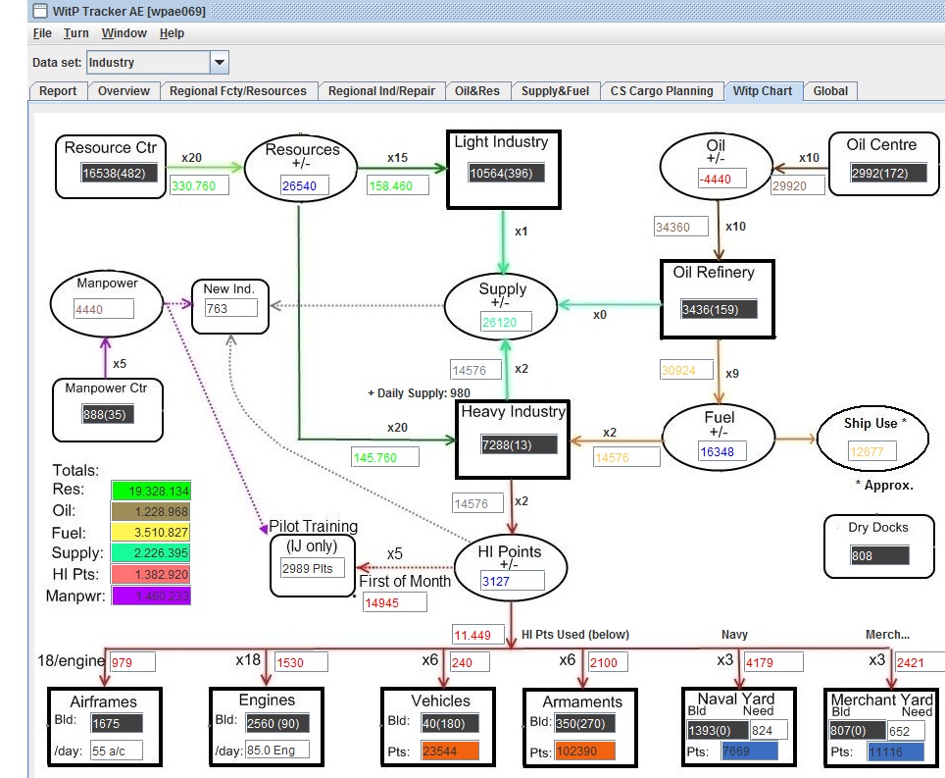Click the HI Points value 3127
Image resolution: width=945 pixels, height=778 pixels.
click(x=512, y=582)
